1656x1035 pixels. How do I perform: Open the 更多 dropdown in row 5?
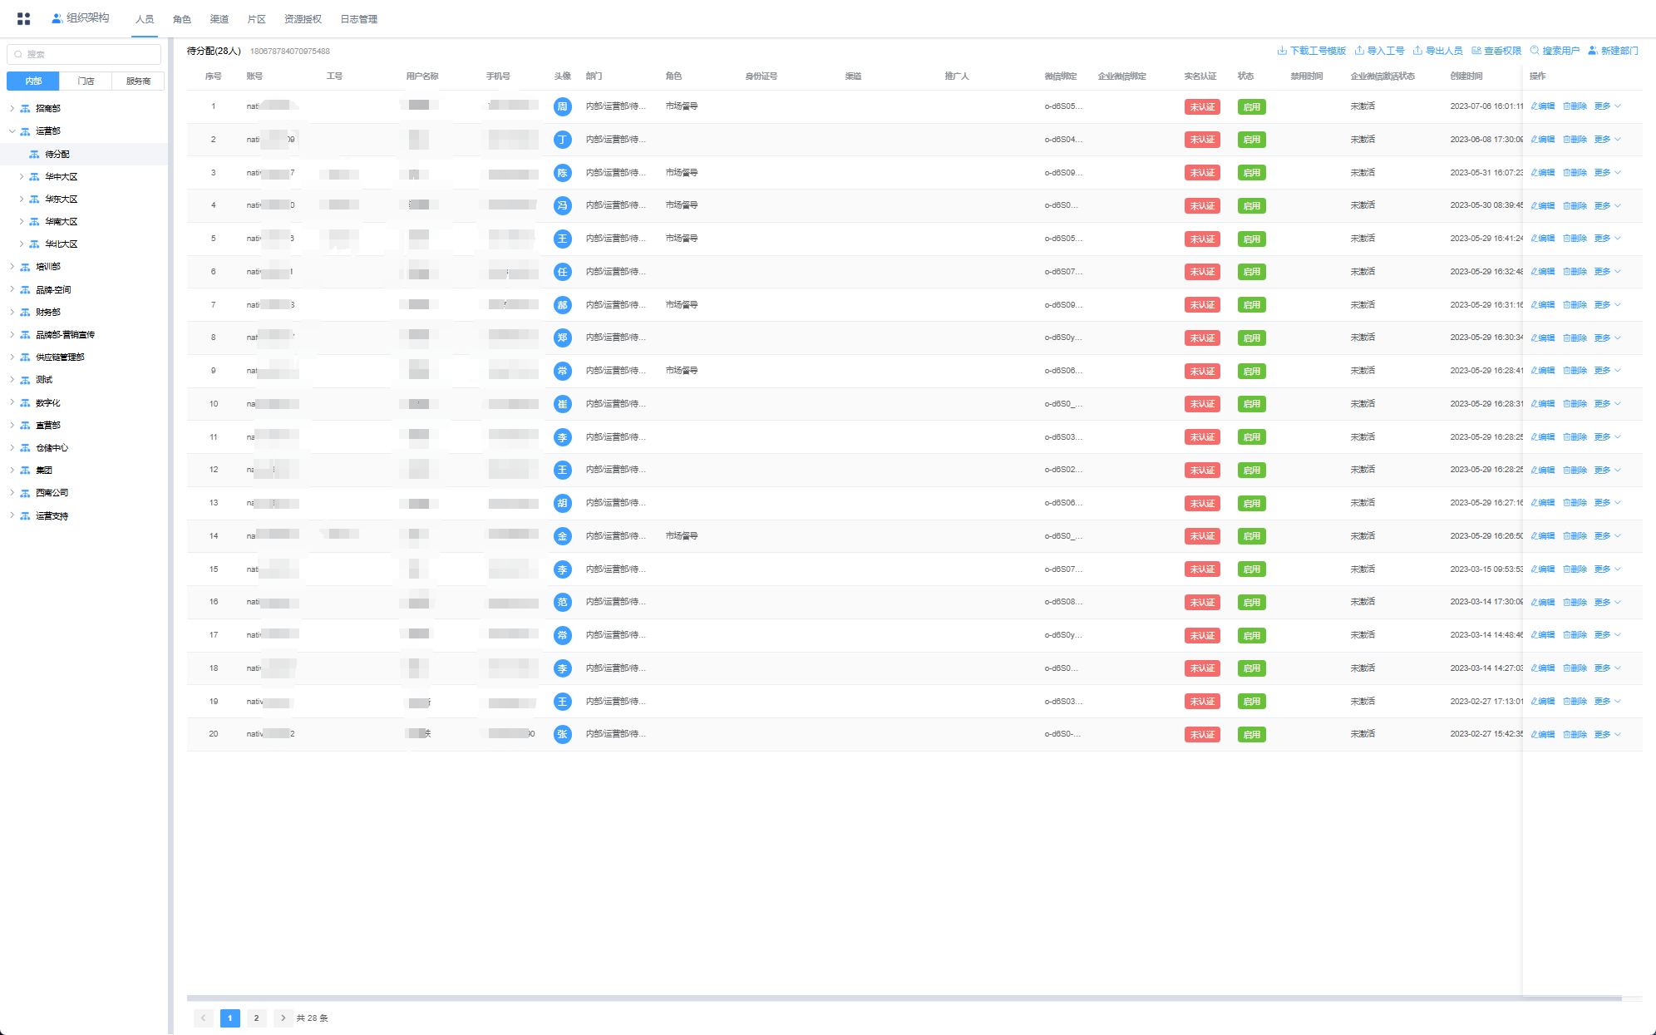(x=1608, y=239)
